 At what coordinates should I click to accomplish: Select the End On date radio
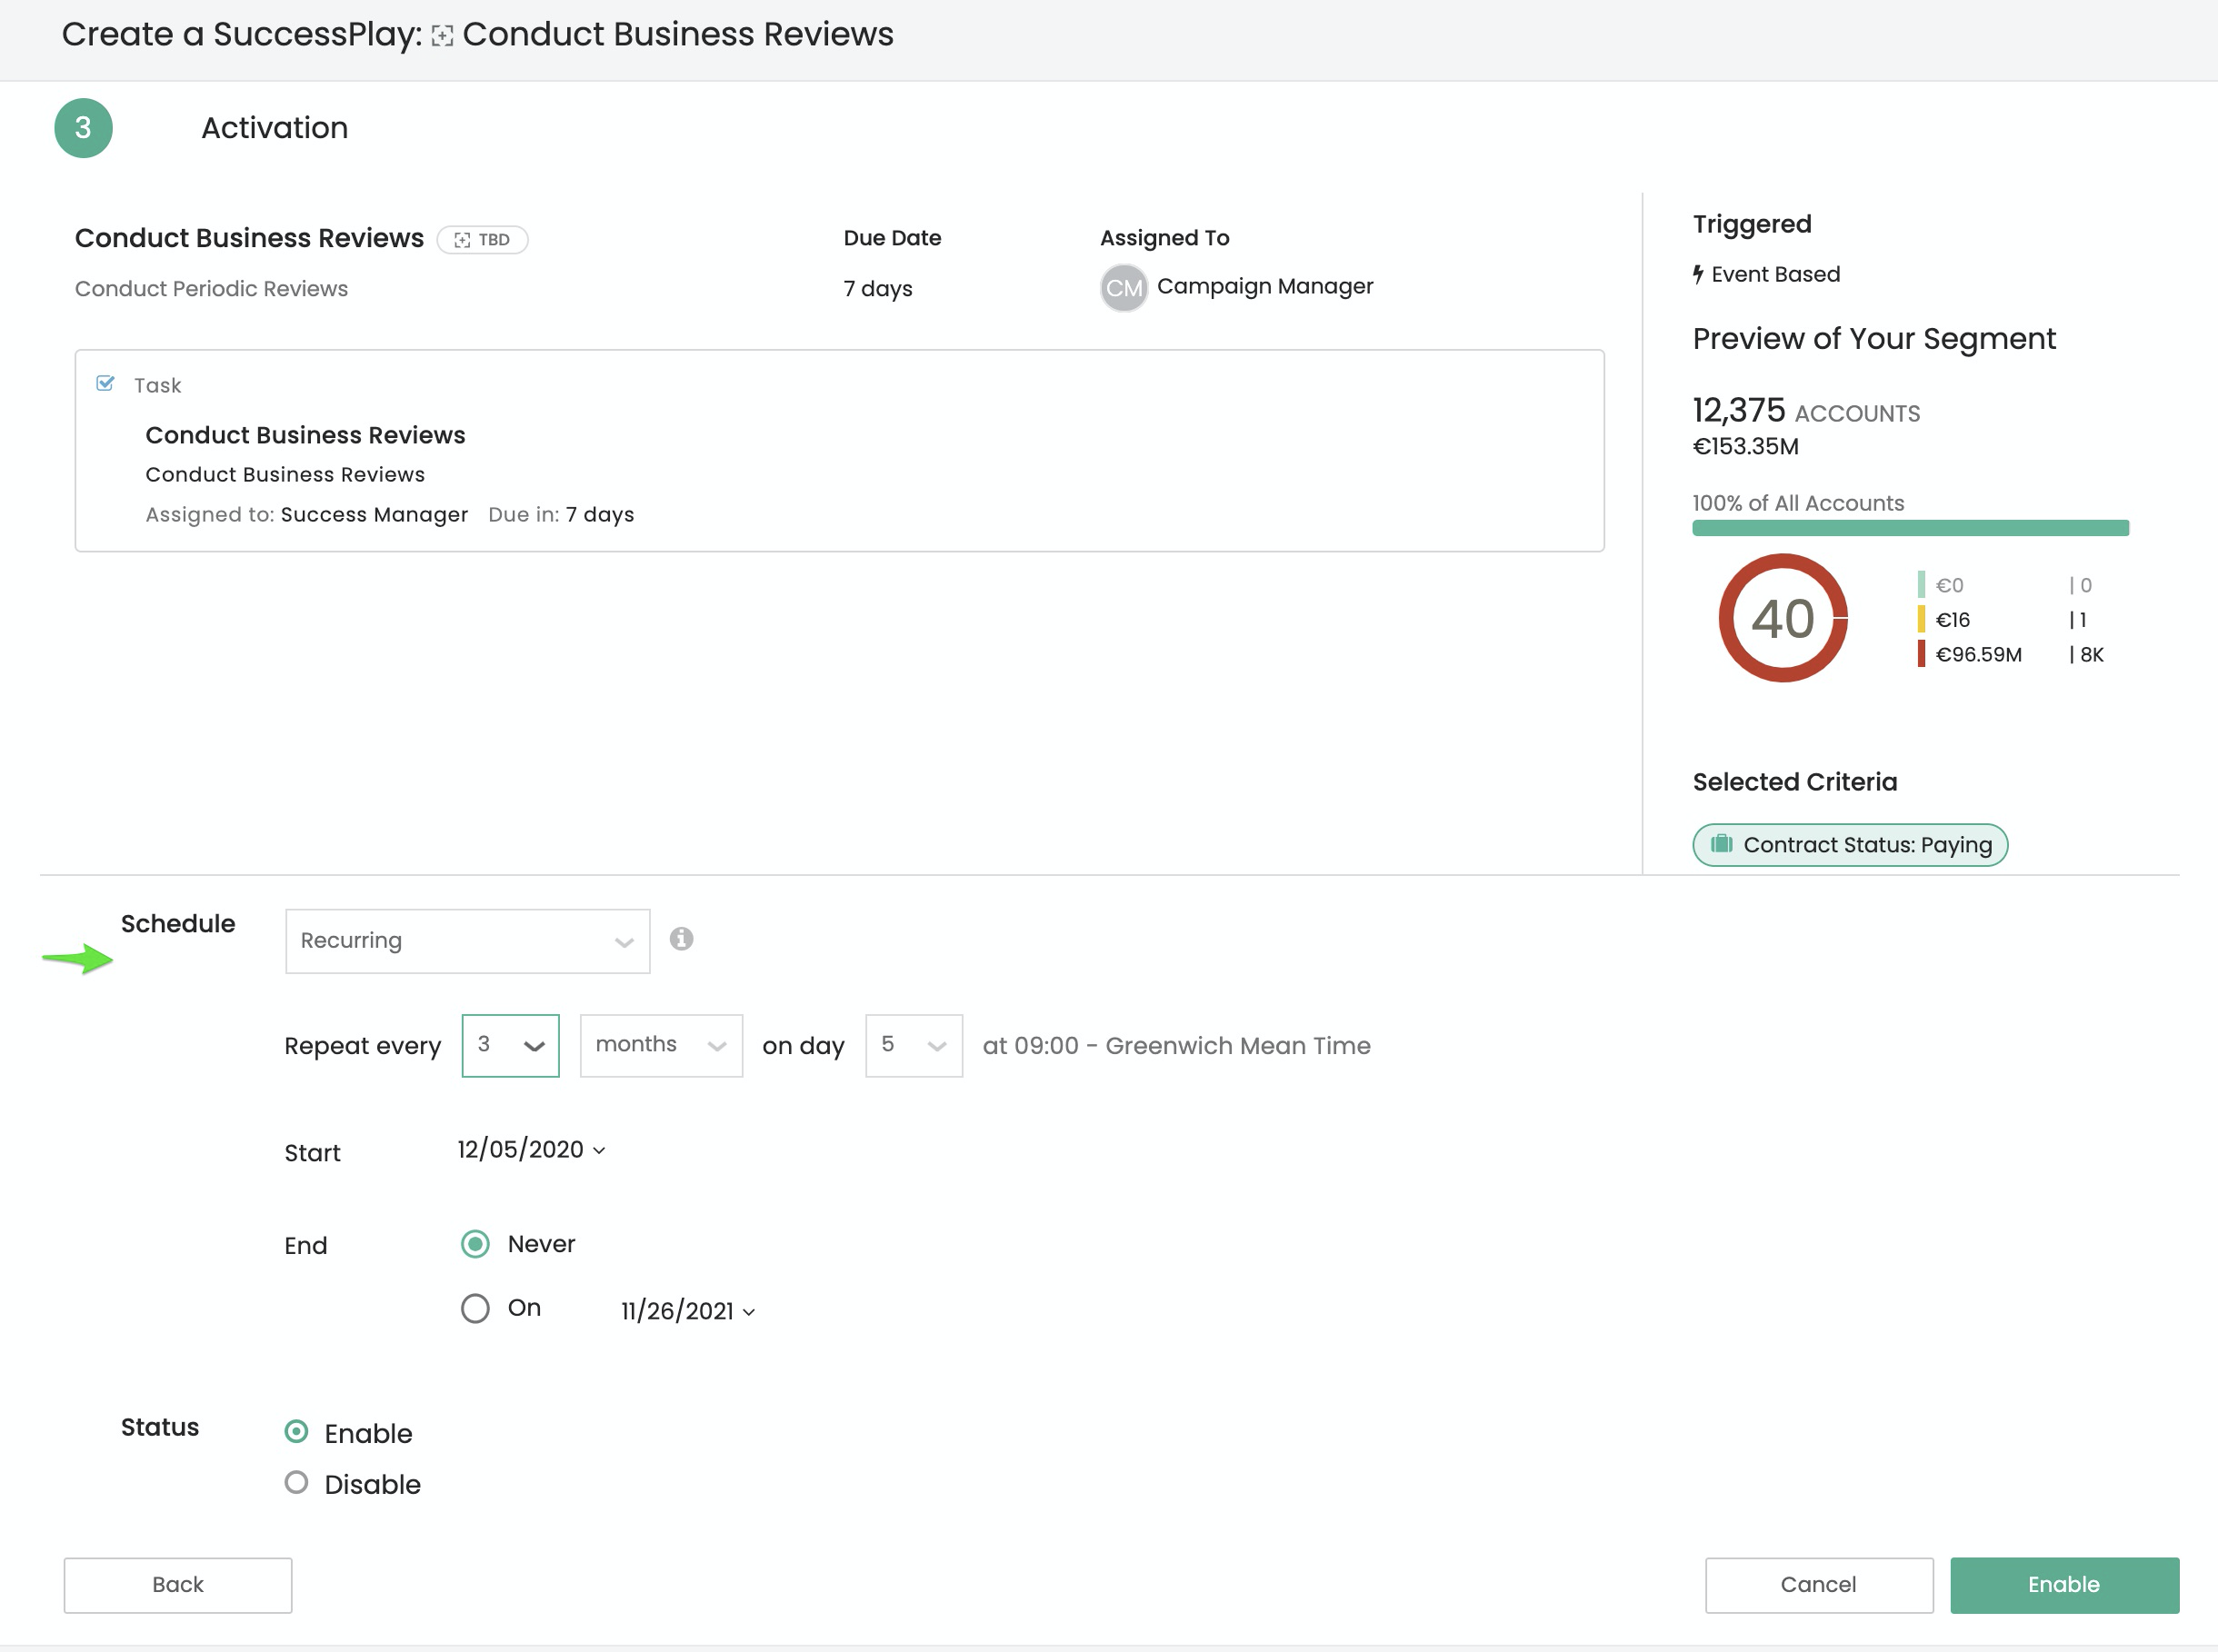click(x=475, y=1308)
